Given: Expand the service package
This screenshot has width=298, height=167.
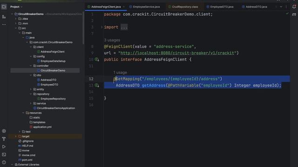Looking at the screenshot, I should click(x=31, y=103).
